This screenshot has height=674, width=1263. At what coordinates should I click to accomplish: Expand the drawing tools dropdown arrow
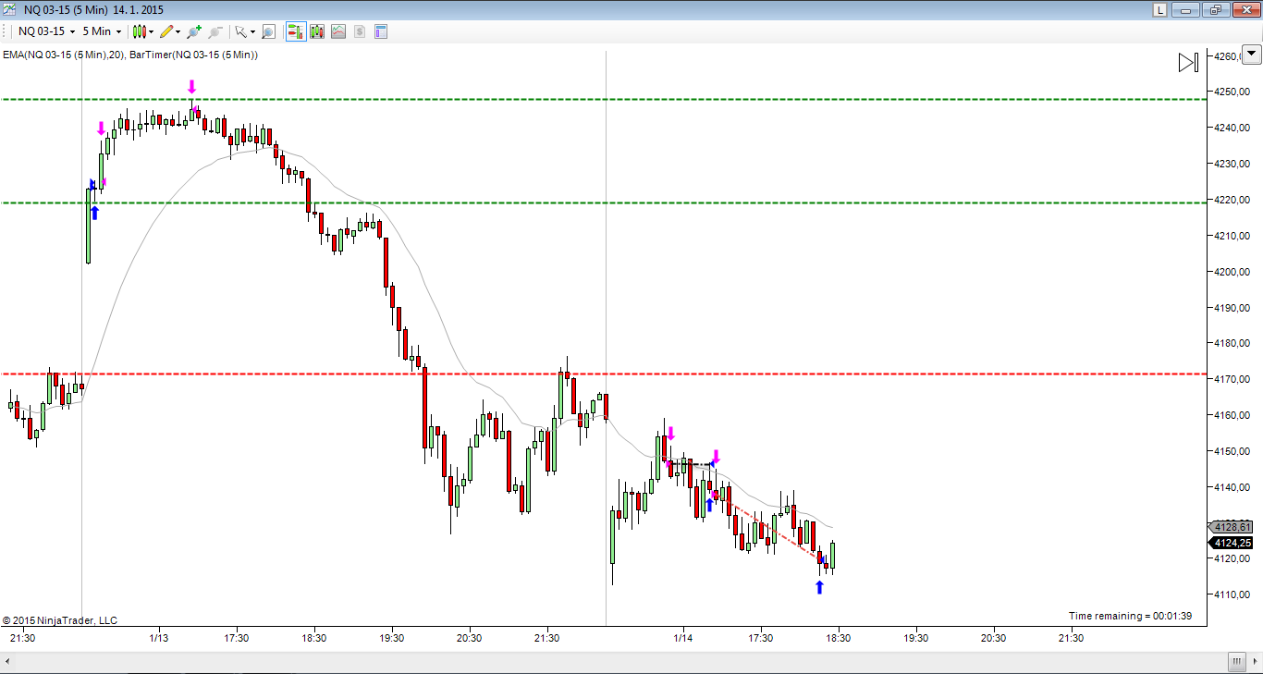(x=179, y=31)
